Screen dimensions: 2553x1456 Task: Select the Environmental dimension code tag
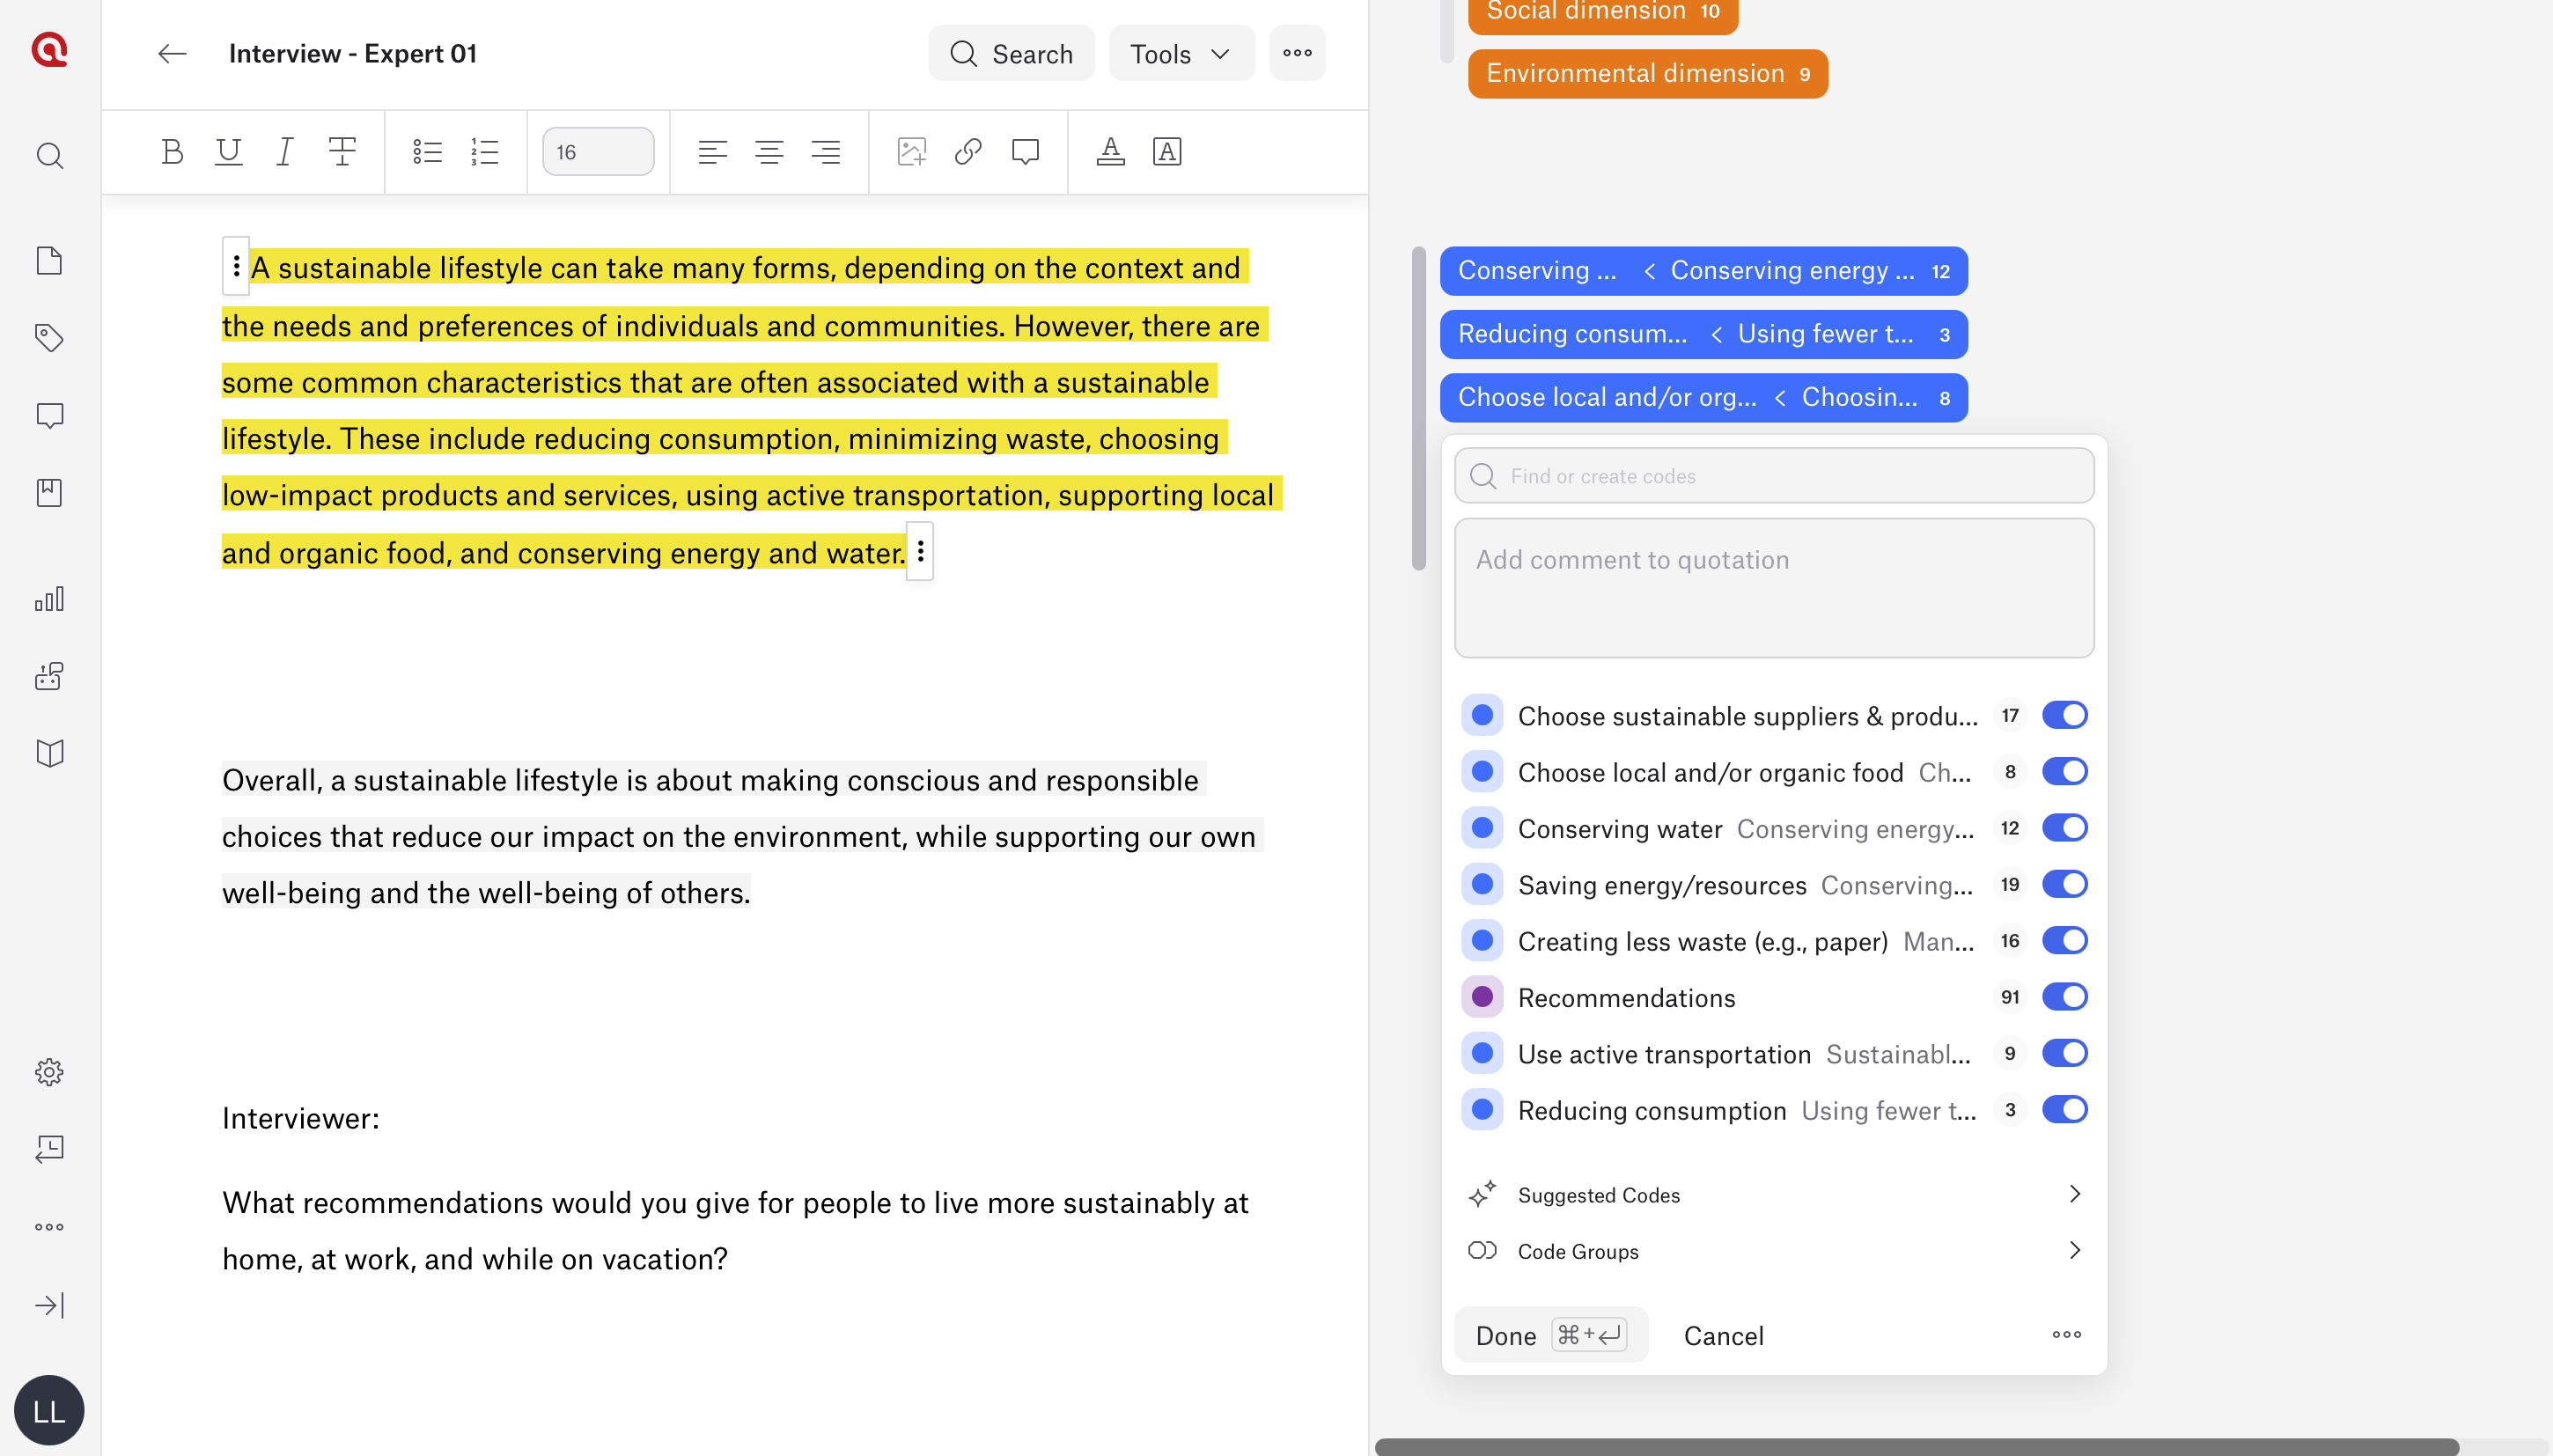1647,74
